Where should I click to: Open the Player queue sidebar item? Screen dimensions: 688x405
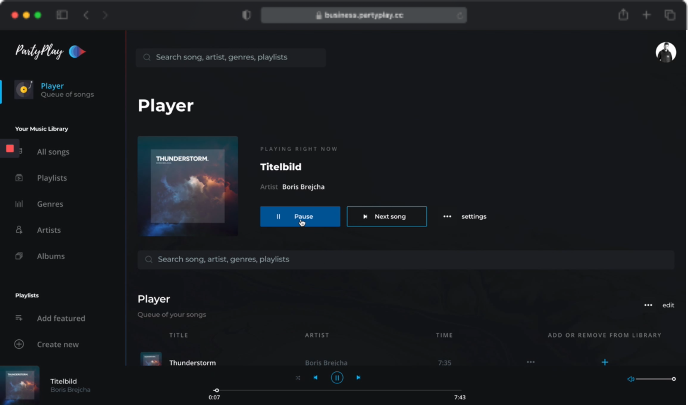tap(54, 90)
